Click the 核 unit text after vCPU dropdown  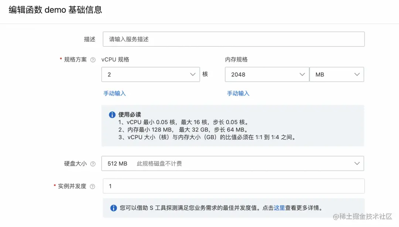(x=205, y=74)
